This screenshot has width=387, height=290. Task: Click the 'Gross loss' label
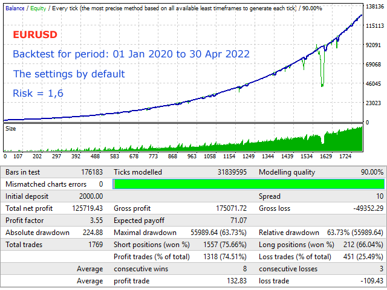click(x=275, y=208)
